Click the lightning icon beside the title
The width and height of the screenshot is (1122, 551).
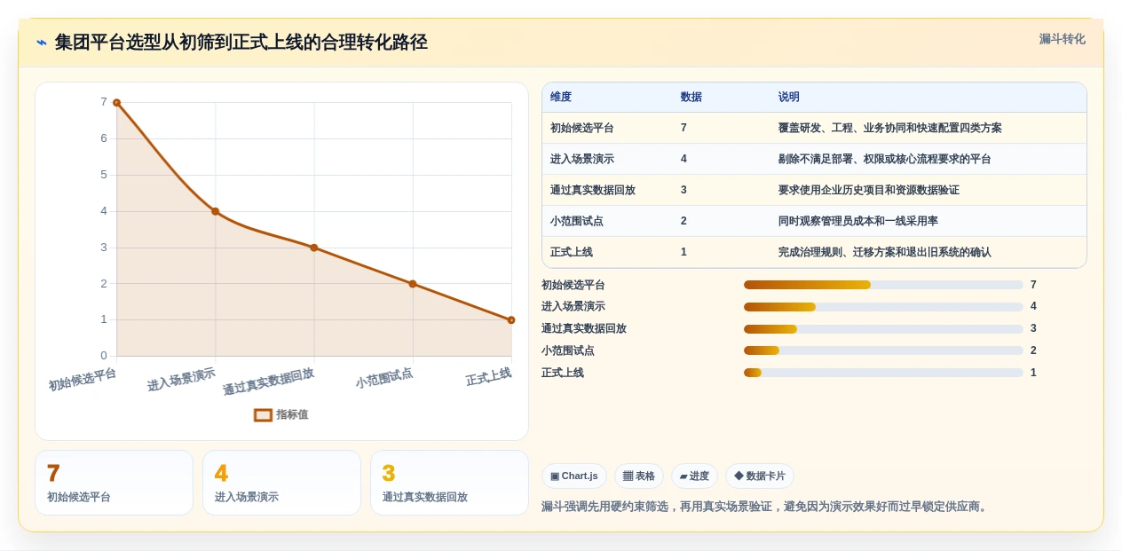[42, 43]
